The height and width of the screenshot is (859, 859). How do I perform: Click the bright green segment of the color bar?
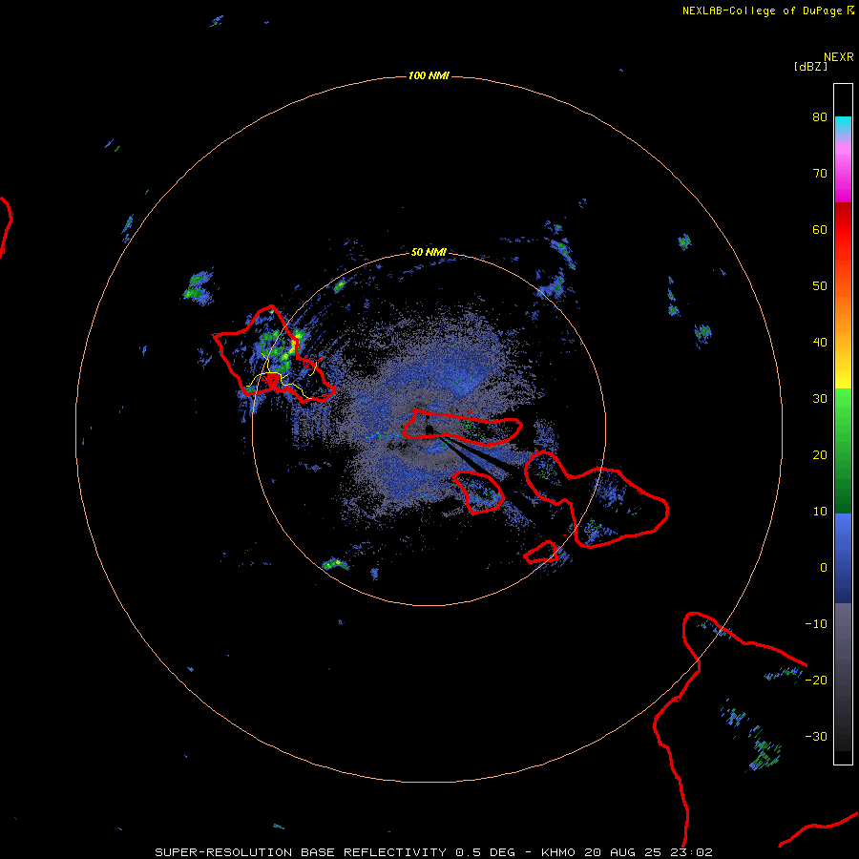pyautogui.click(x=843, y=410)
